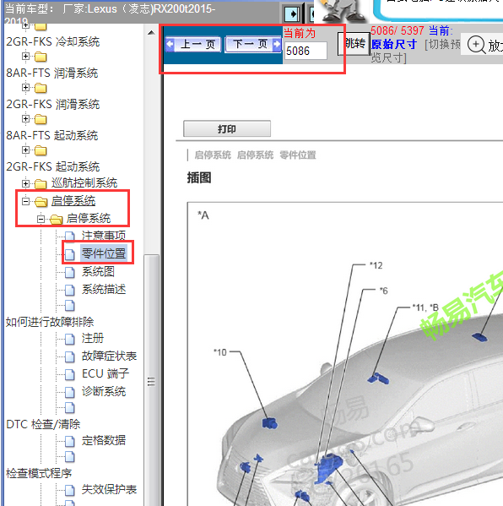Open the 零件位置 page
The width and height of the screenshot is (503, 506).
pos(104,253)
